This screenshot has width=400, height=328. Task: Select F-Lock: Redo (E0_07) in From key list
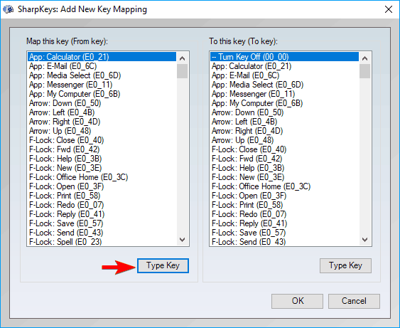pyautogui.click(x=102, y=205)
